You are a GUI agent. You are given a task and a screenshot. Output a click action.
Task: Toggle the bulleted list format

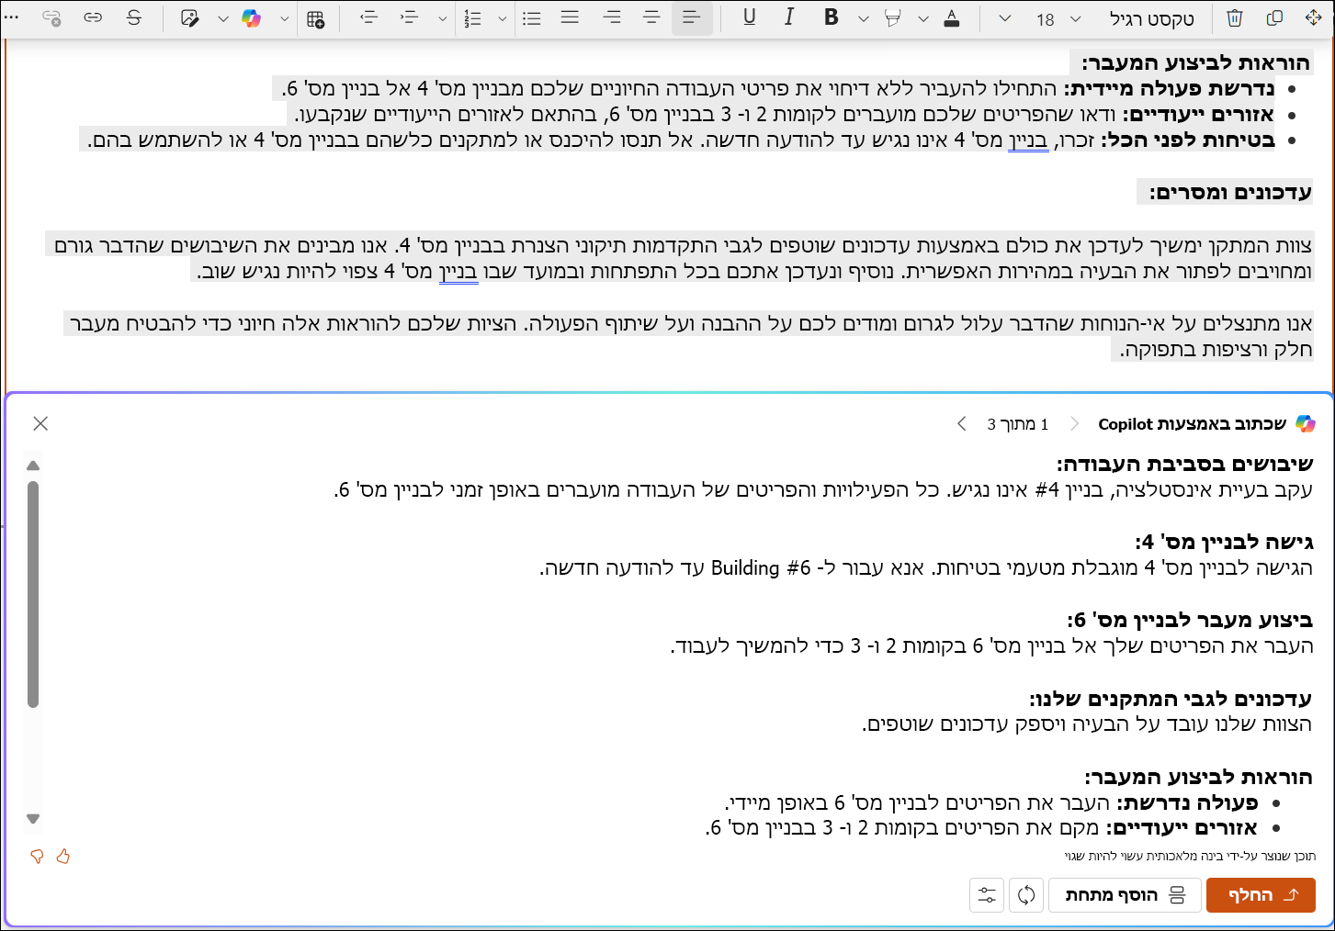click(531, 18)
